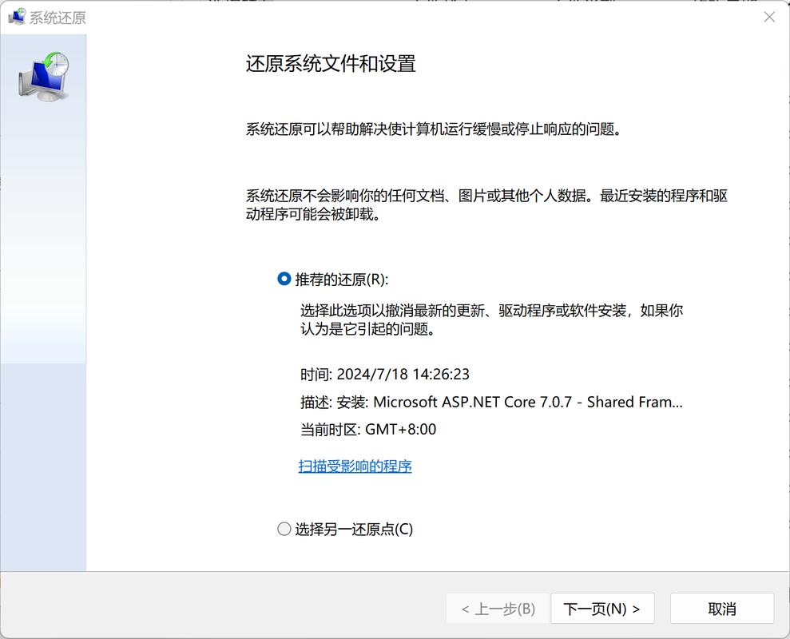
Task: Click the 系统还原 title bar icon
Action: coord(17,17)
